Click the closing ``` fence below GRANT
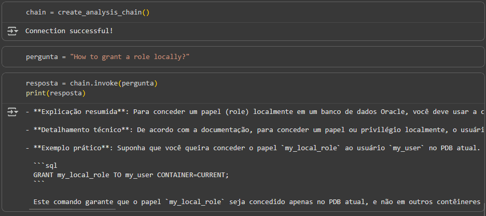 tap(39, 183)
